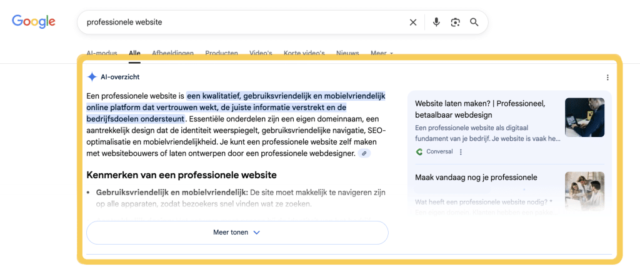Clear the search query with the X icon

point(413,23)
